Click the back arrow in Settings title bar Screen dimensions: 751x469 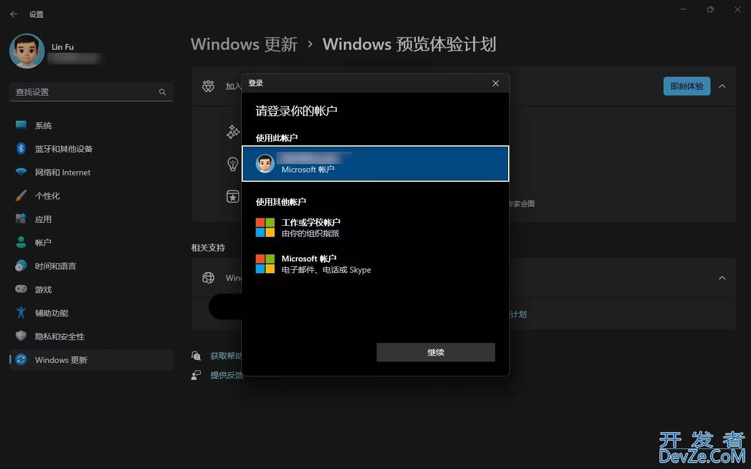[x=14, y=14]
